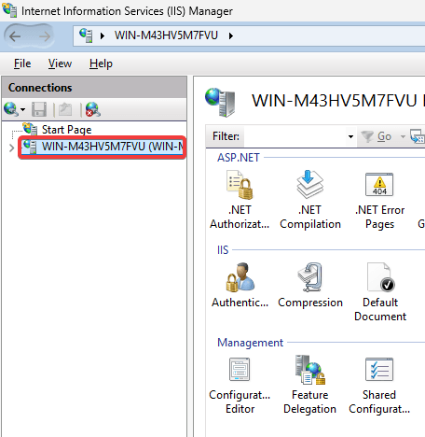The image size is (425, 437).
Task: Open Feature Delegation
Action: click(309, 385)
